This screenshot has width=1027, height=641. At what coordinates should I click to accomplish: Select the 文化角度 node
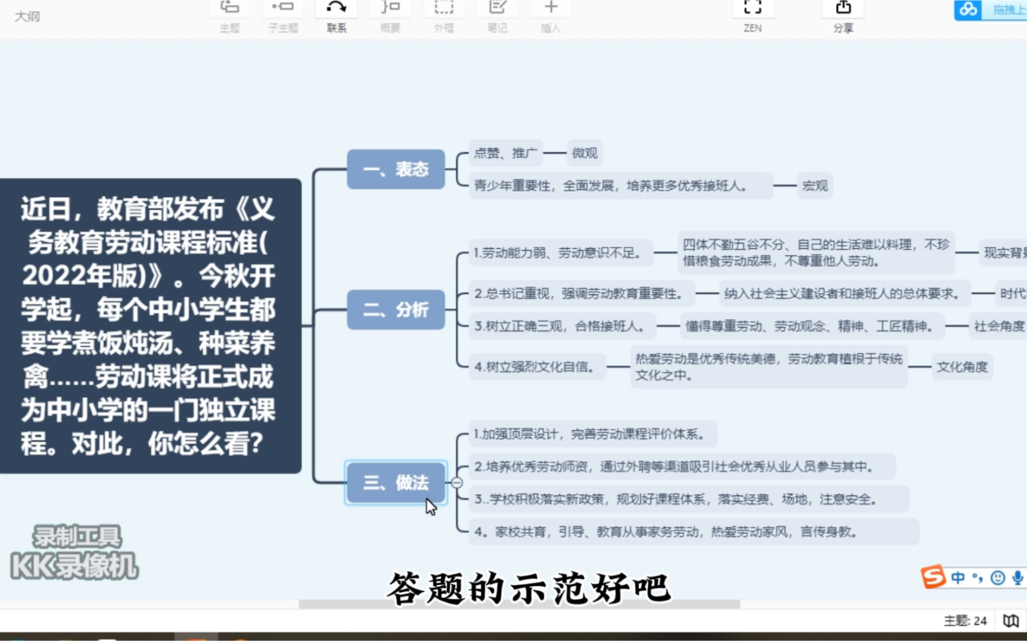pyautogui.click(x=962, y=367)
